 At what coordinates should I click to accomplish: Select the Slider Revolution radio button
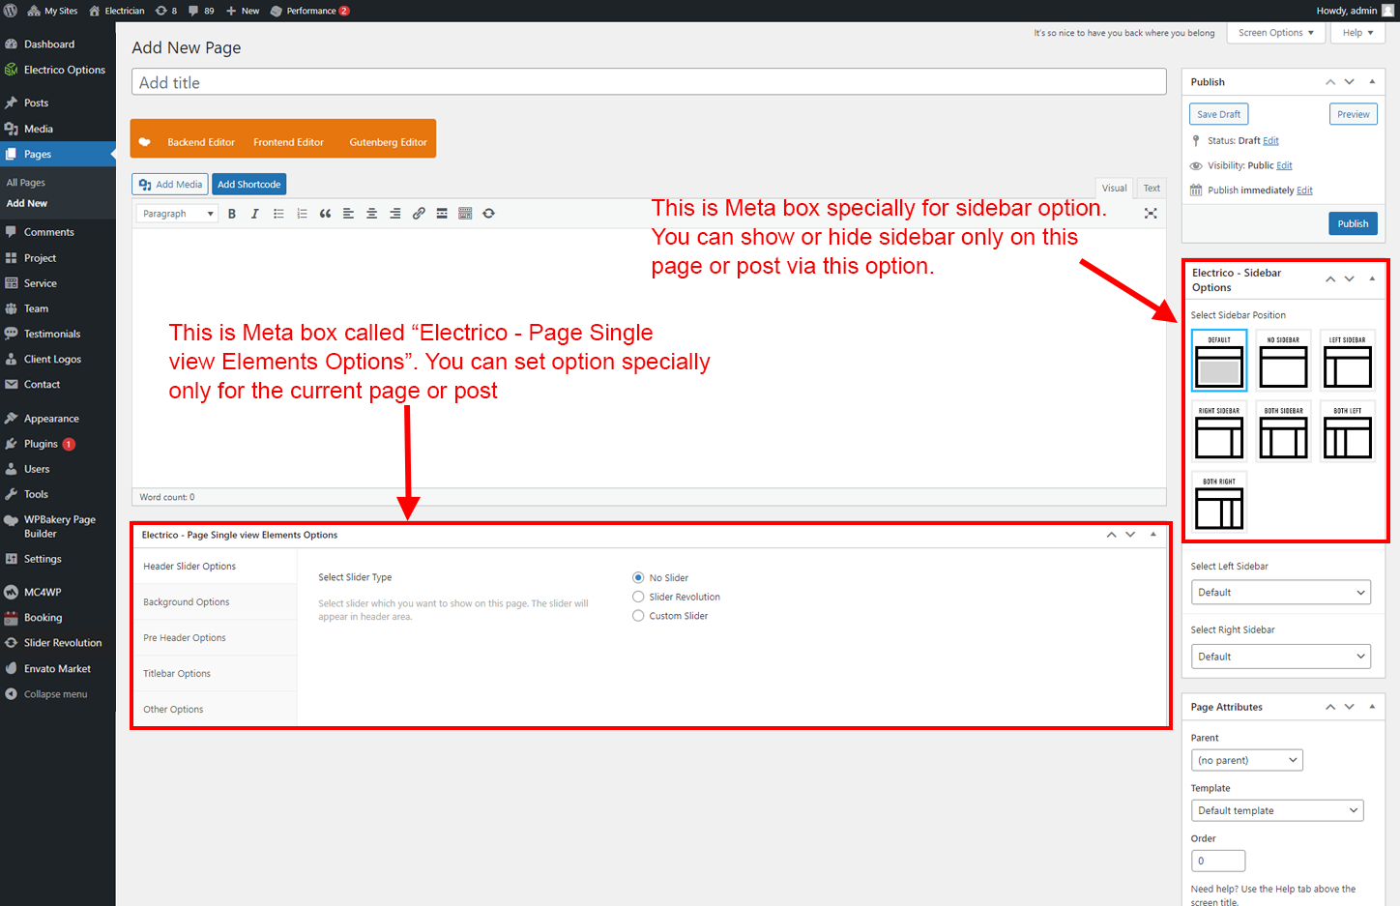coord(638,597)
